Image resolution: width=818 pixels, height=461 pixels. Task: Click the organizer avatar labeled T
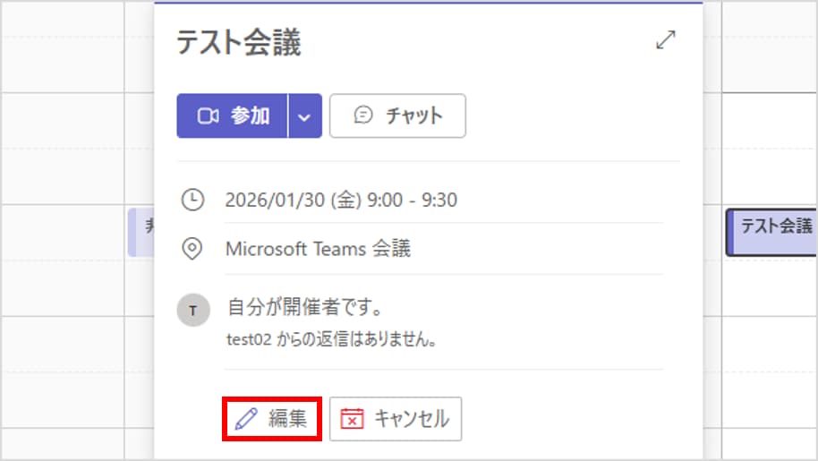(x=192, y=311)
